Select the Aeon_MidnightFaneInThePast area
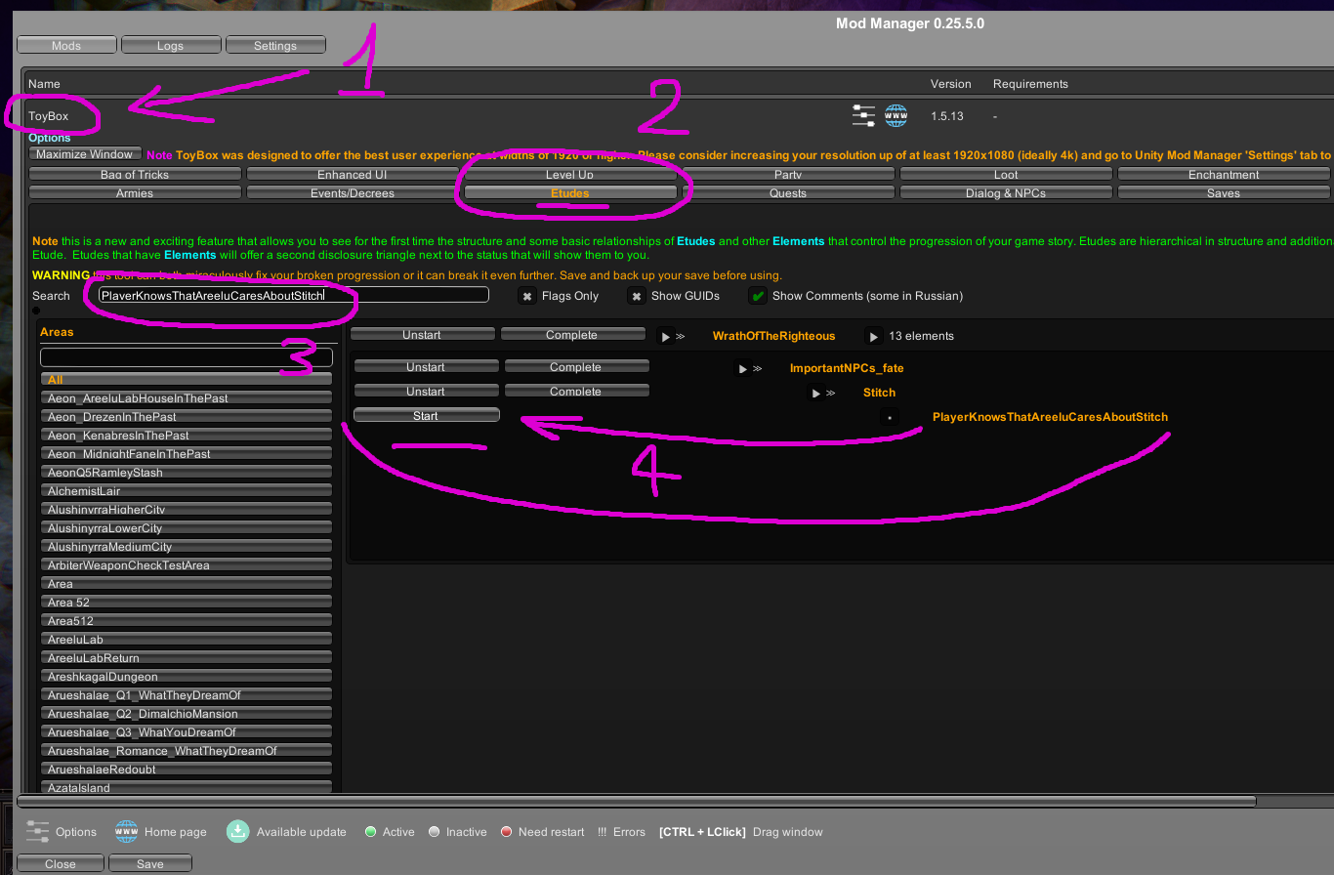The height and width of the screenshot is (875, 1334). coord(187,453)
